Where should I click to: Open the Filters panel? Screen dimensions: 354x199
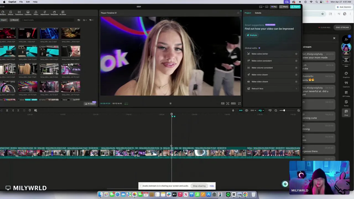coord(36,13)
